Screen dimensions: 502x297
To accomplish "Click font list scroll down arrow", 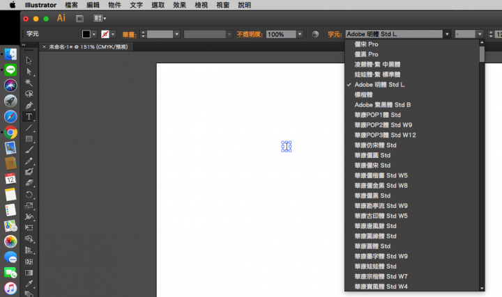I will tap(482, 288).
